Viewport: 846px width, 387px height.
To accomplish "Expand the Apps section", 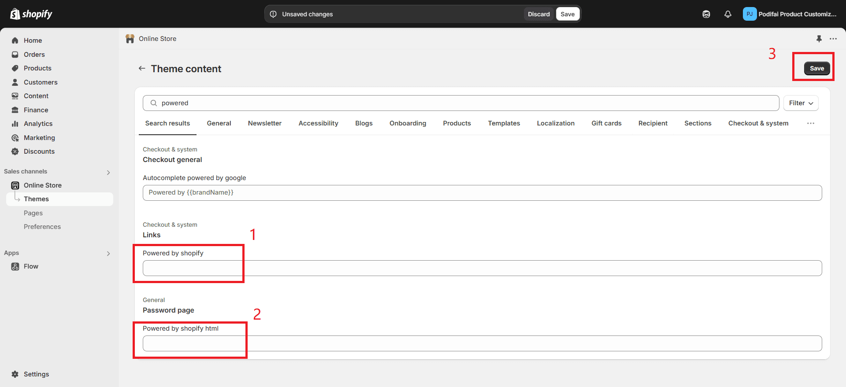I will [108, 254].
